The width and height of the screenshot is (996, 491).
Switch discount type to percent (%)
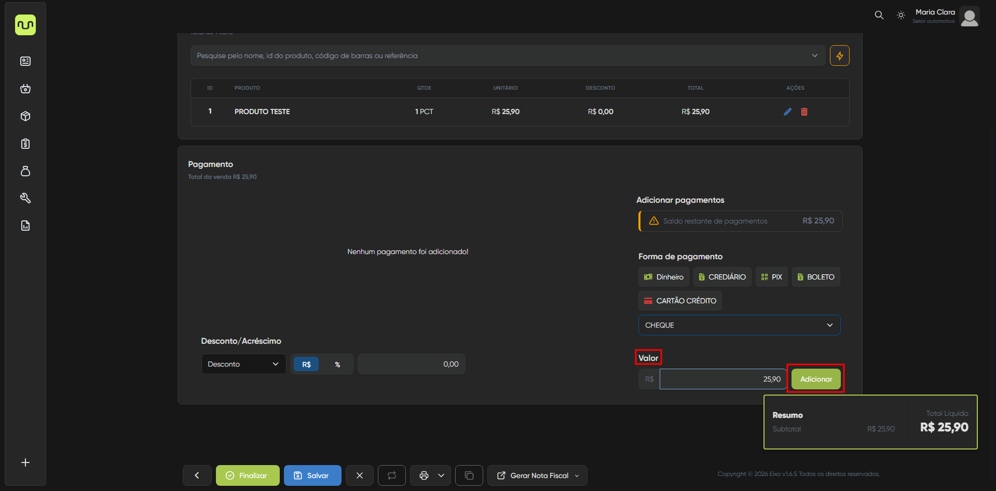(x=337, y=364)
